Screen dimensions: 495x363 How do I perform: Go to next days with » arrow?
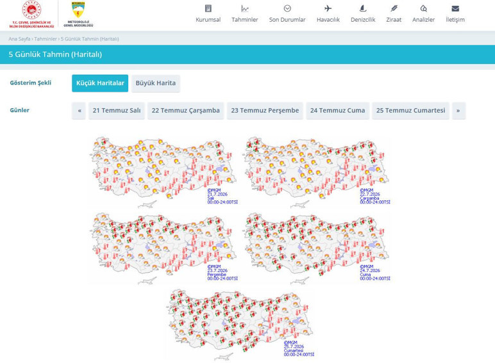point(458,111)
